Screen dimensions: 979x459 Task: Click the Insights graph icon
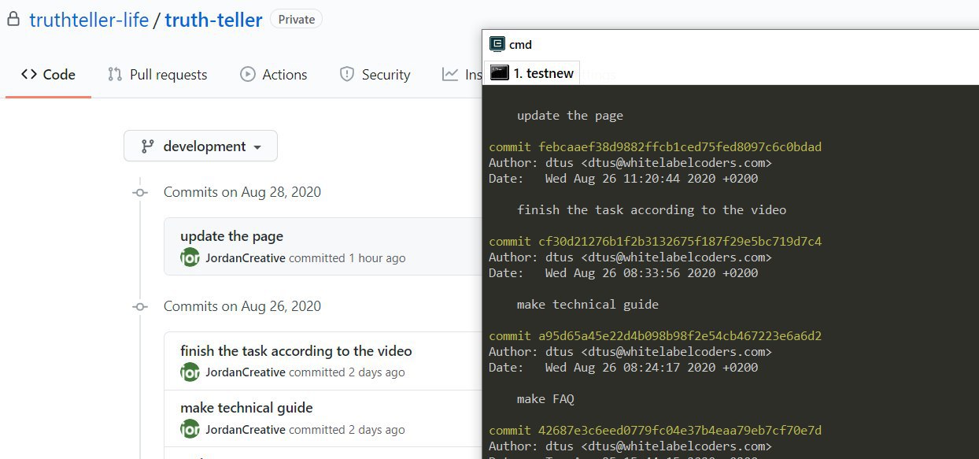450,75
